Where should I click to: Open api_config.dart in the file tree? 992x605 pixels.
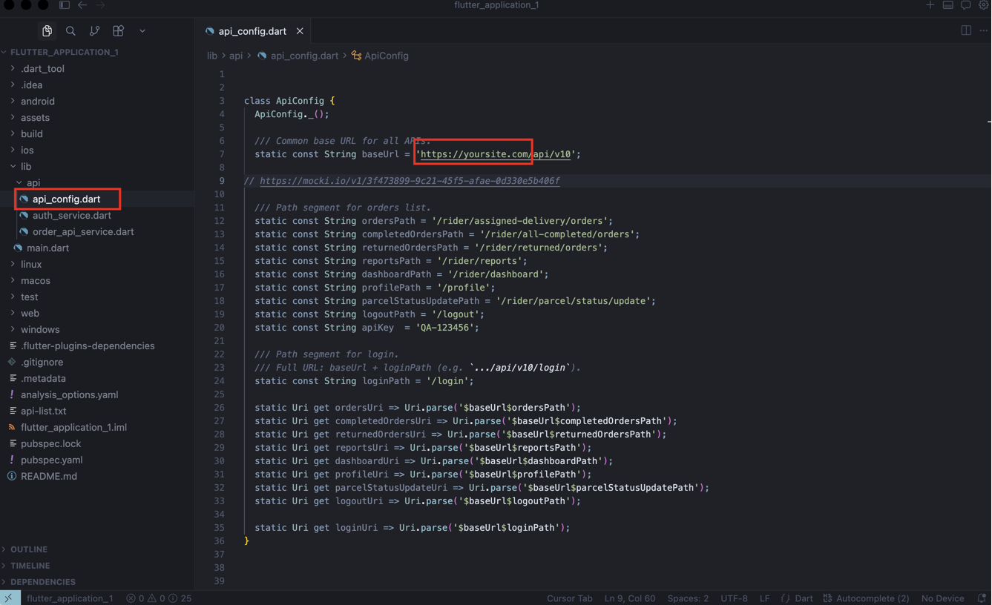pyautogui.click(x=66, y=199)
